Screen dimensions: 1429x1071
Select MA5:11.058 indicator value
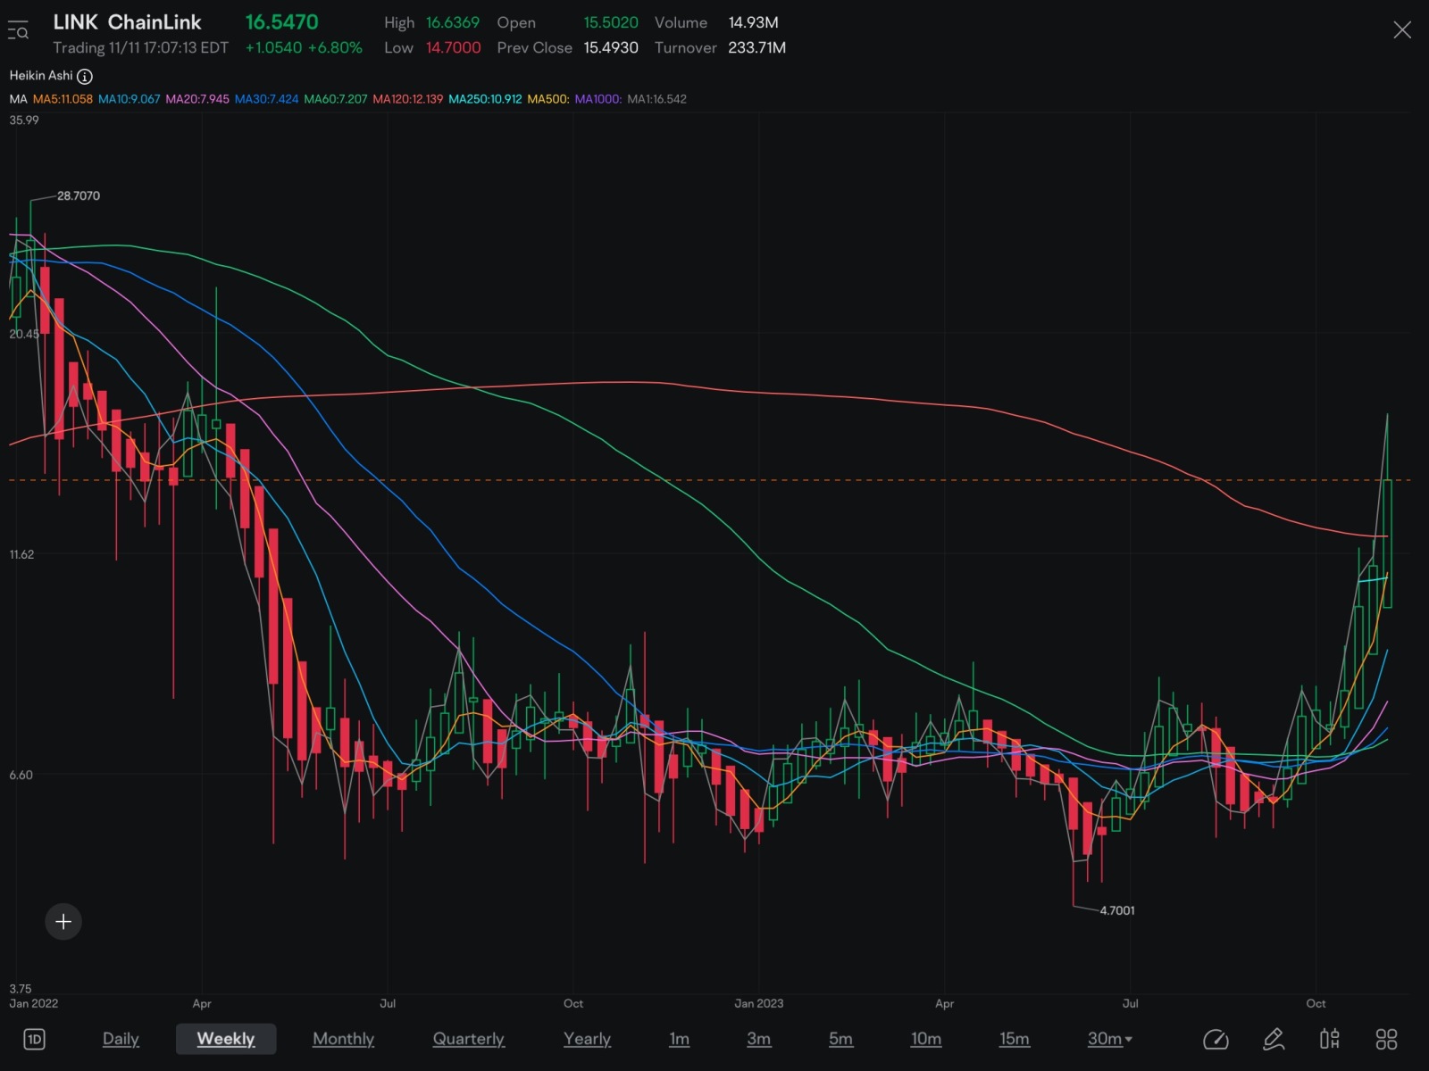[x=63, y=99]
